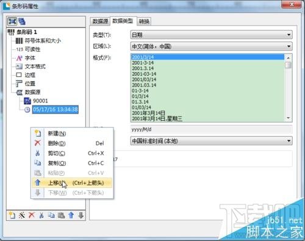Click the font A icon beside 字体
305x241 pixels.
[x=19, y=58]
